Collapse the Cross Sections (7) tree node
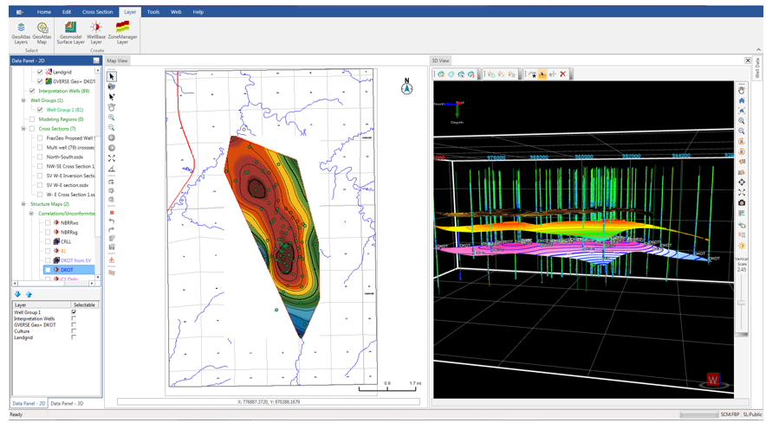Image resolution: width=766 pixels, height=423 pixels. (x=23, y=129)
